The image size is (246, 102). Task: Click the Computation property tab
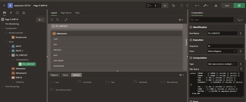[x=197, y=13]
